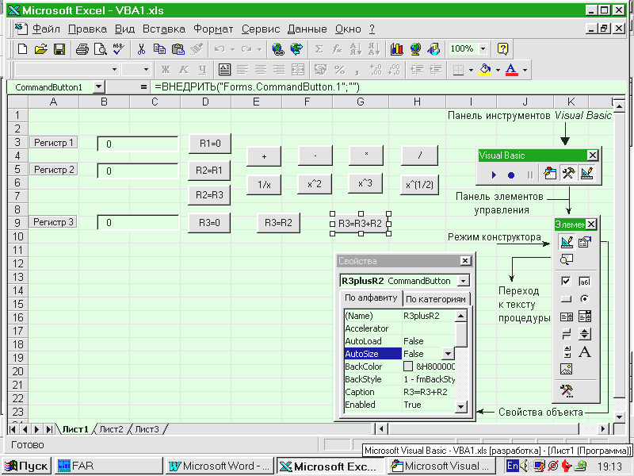
Task: Click the R3=R2 command button
Action: coord(278,223)
